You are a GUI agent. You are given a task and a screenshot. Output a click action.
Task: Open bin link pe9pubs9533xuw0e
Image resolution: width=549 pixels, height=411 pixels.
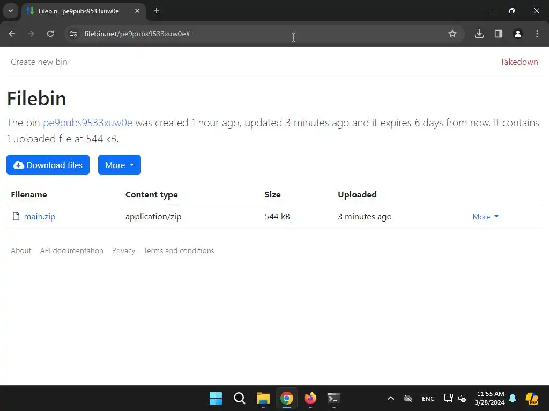(x=87, y=123)
